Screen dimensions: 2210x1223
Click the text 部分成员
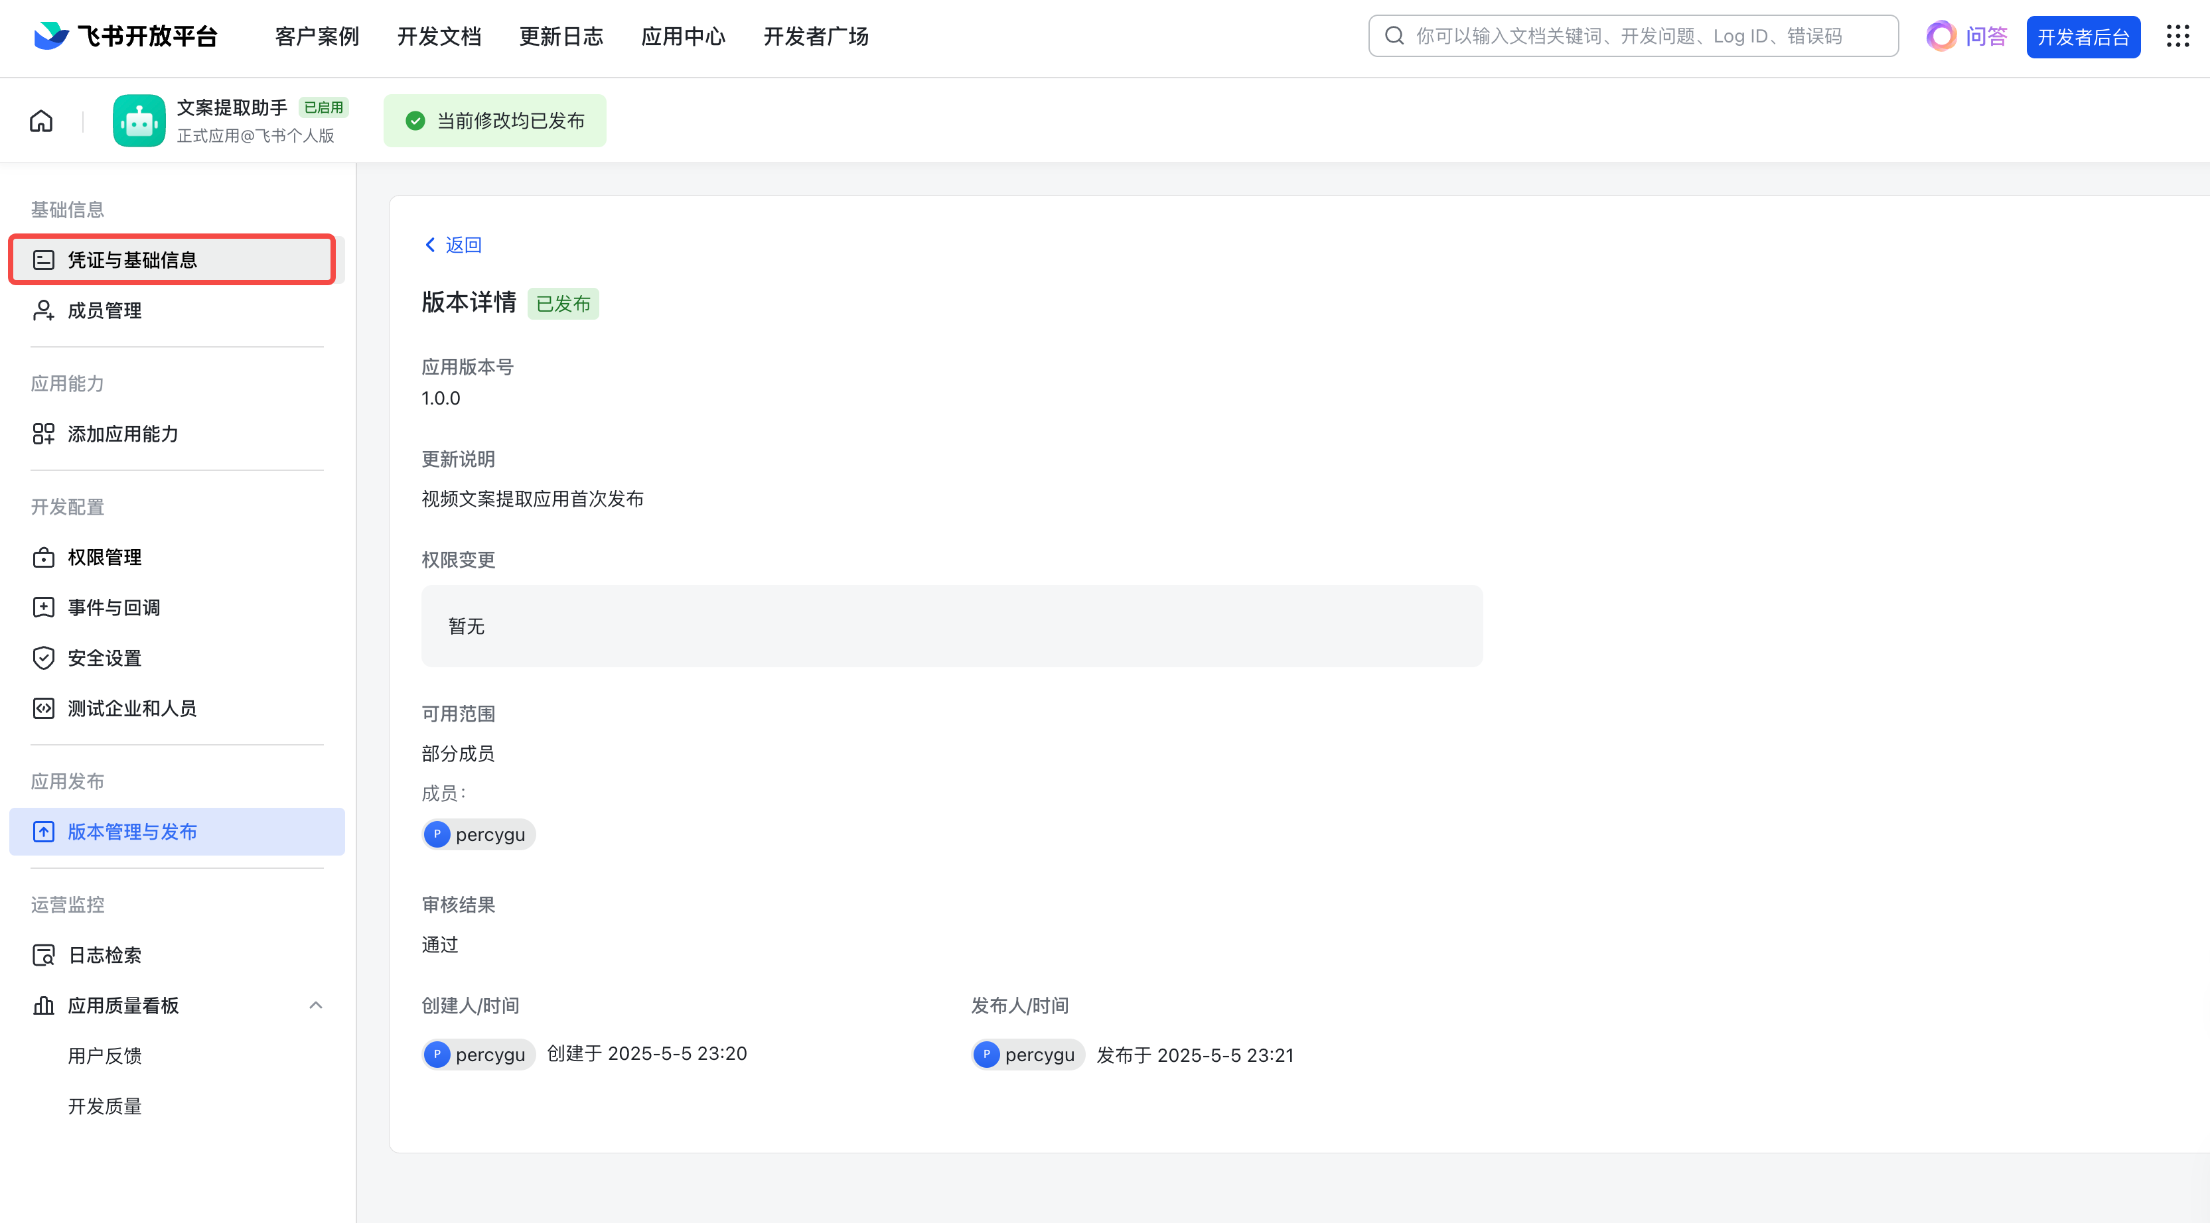tap(458, 754)
